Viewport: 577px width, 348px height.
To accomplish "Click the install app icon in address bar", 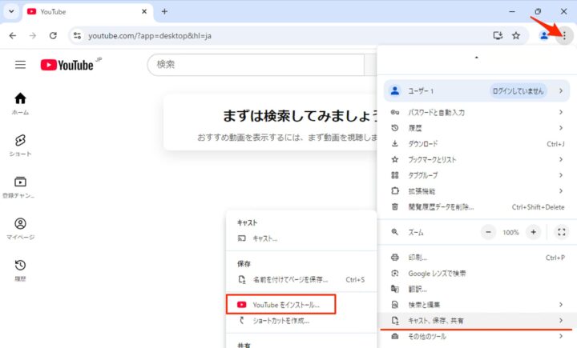I will pyautogui.click(x=497, y=35).
